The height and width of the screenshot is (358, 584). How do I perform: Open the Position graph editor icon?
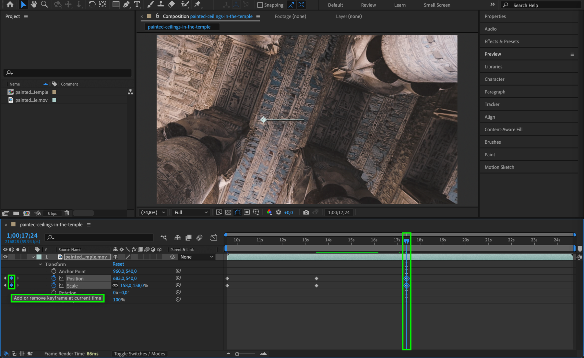(61, 279)
